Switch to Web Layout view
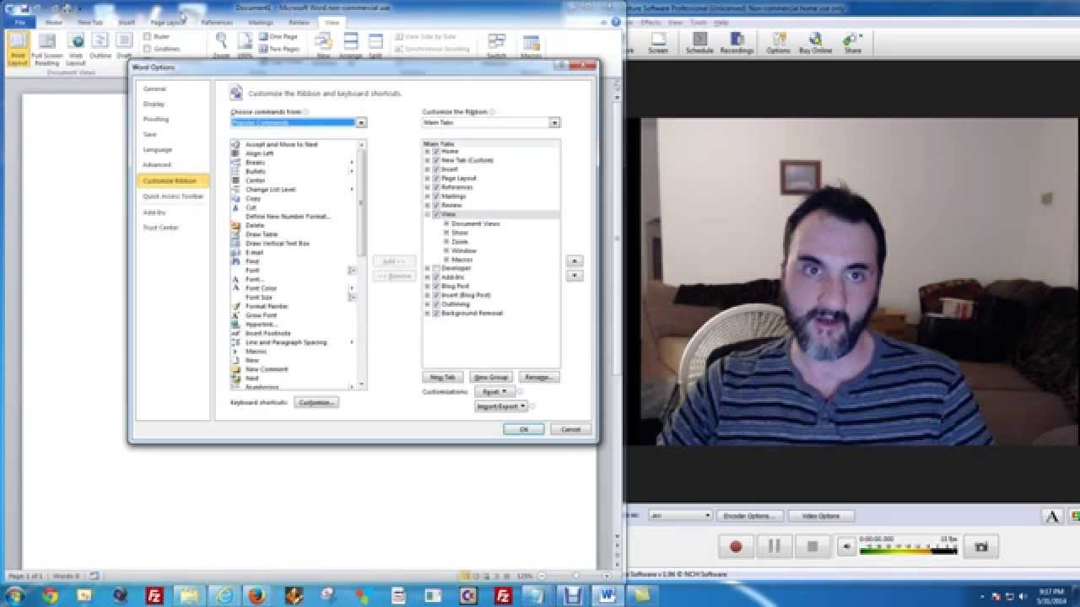1080x607 pixels. coord(76,48)
